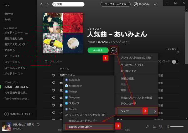Like the song 今夜このまま with heart
This screenshot has height=133, width=188.
[54, 75]
